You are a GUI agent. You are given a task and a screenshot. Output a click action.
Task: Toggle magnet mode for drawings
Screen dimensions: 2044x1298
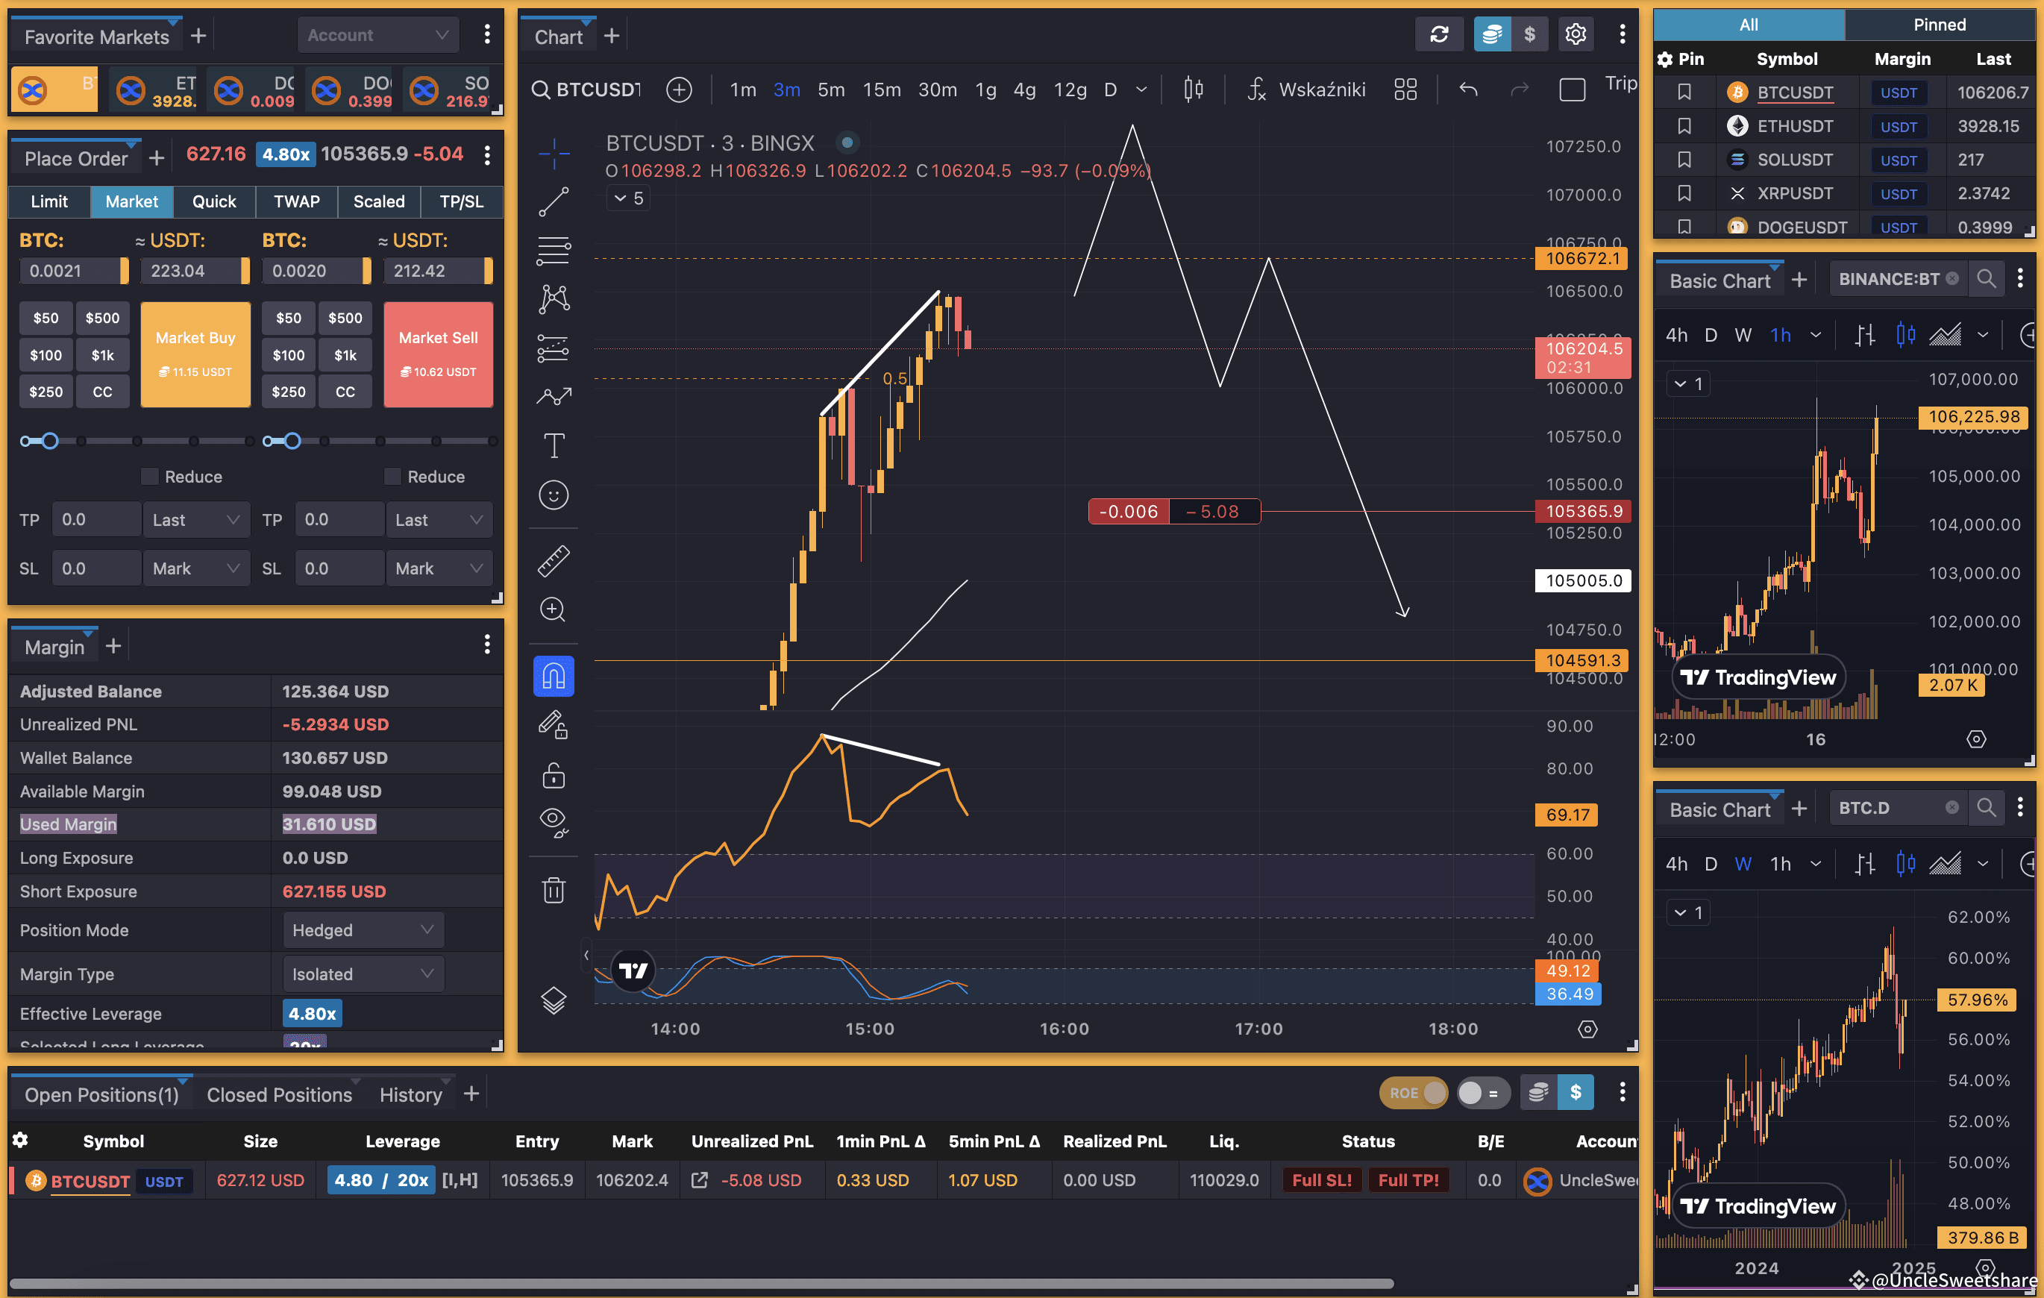click(x=554, y=677)
